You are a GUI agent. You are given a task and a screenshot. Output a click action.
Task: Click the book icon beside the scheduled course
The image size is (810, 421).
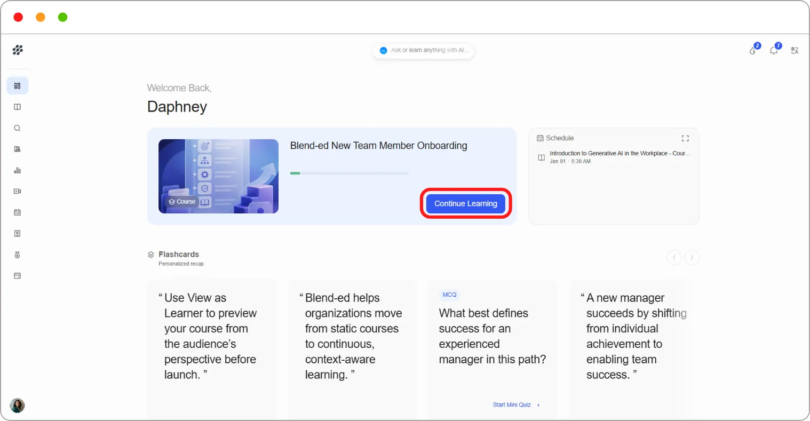541,157
